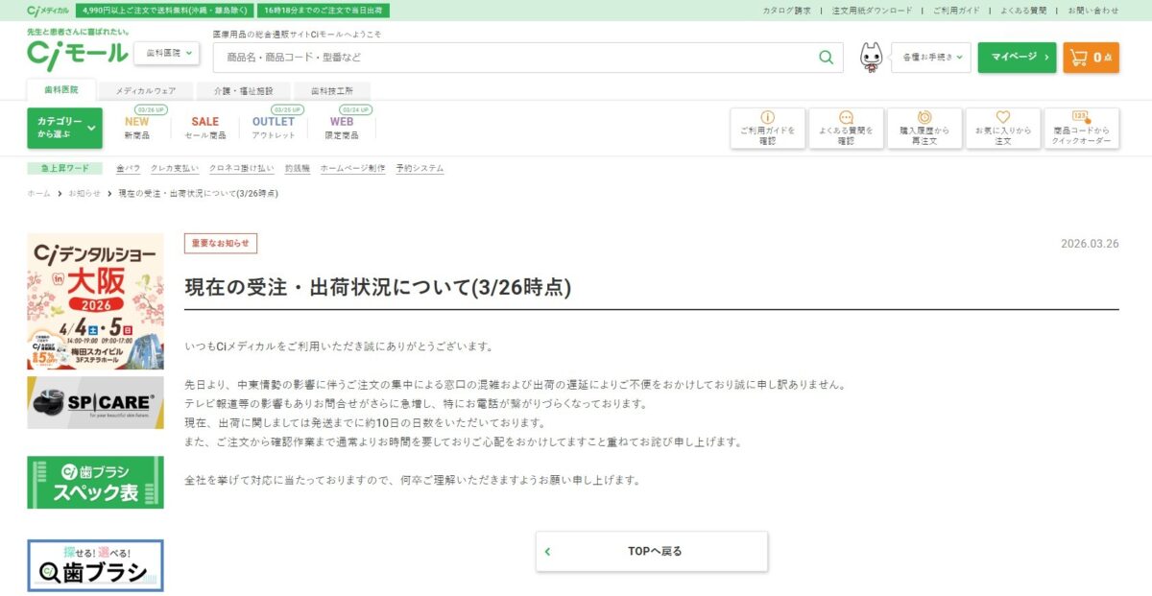Order from favorites heart icon
The image size is (1152, 596).
point(1003,128)
